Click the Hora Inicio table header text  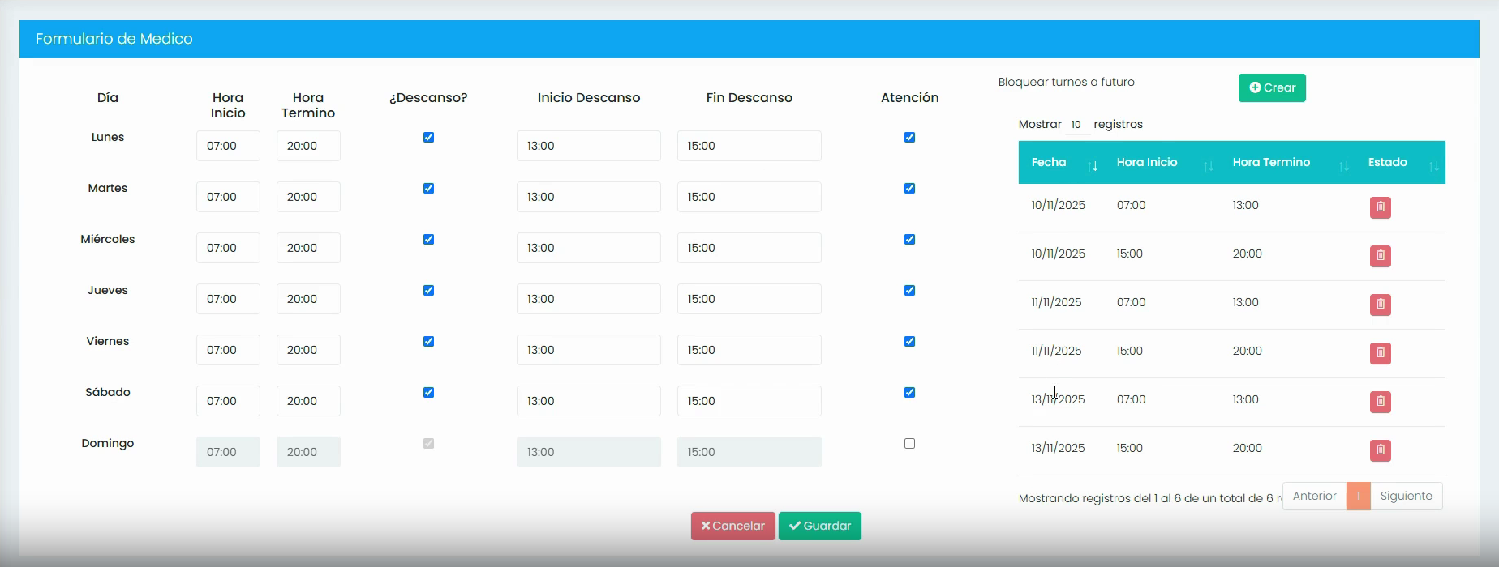tap(1147, 162)
